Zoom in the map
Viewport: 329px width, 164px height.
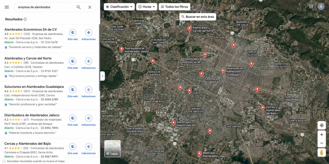[322, 135]
